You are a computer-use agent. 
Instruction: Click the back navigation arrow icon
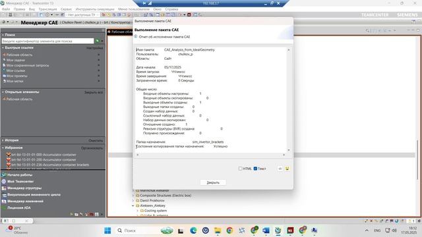click(3, 22)
